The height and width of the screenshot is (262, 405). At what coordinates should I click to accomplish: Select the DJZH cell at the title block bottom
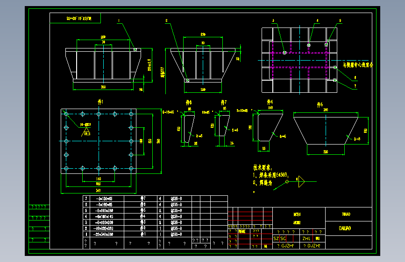point(313,246)
